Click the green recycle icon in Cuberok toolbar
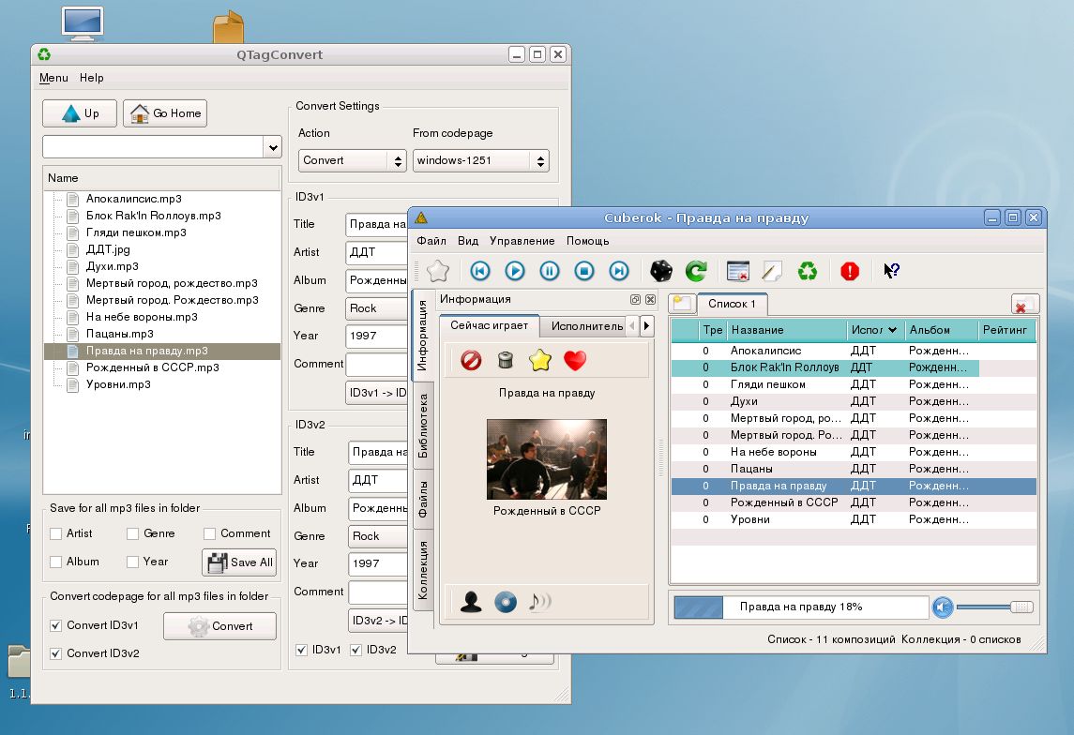The image size is (1074, 735). tap(808, 271)
